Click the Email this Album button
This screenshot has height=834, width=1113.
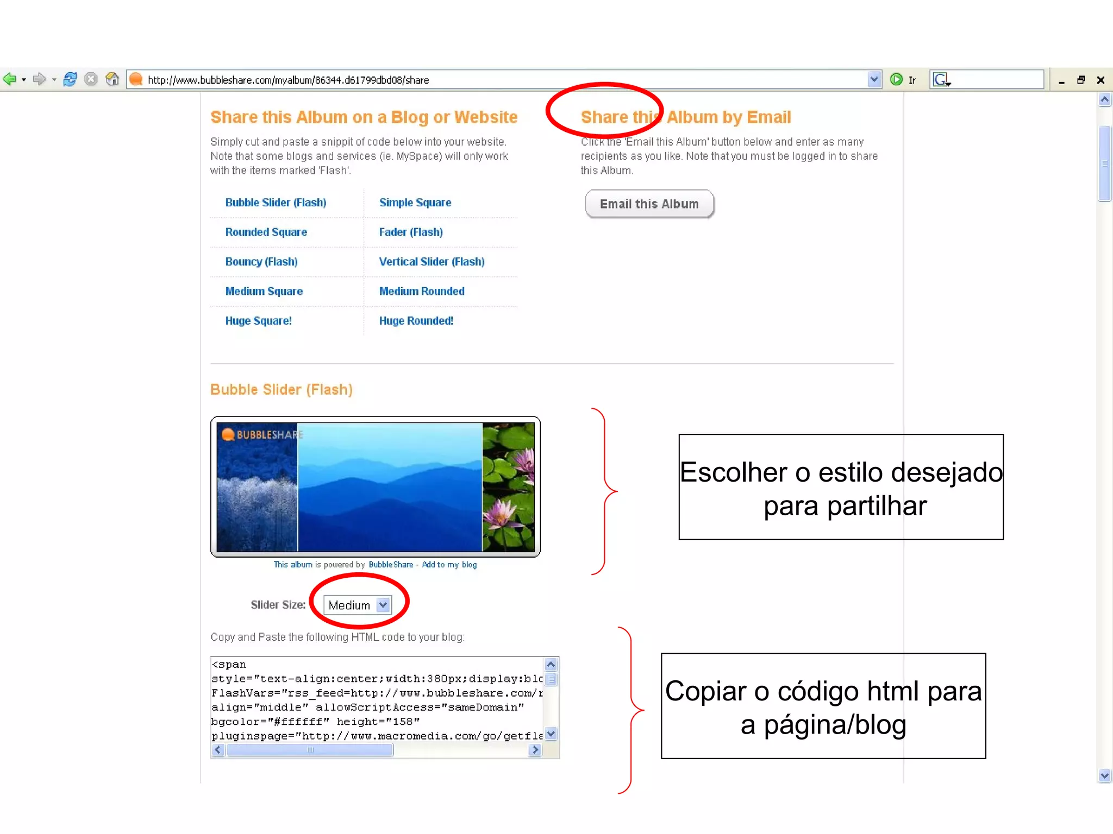pyautogui.click(x=649, y=204)
